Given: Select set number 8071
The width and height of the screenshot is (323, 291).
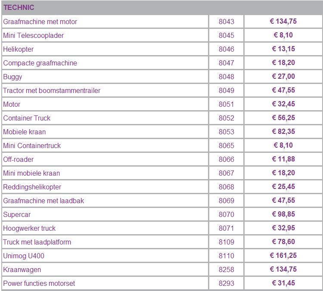Looking at the screenshot, I should pyautogui.click(x=227, y=229).
